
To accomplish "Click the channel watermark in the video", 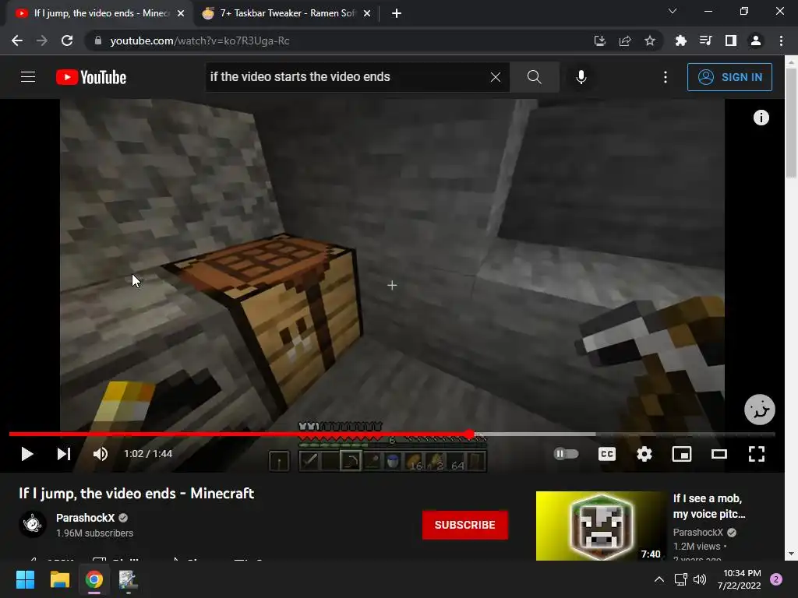I will point(759,410).
